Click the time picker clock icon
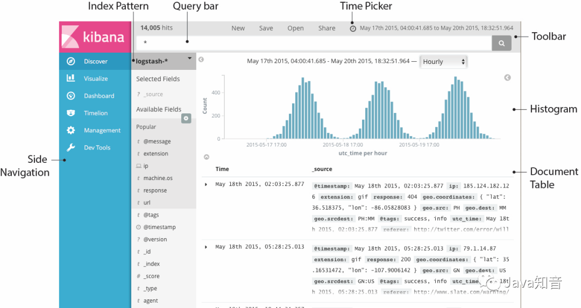This screenshot has height=308, width=581. [x=353, y=28]
